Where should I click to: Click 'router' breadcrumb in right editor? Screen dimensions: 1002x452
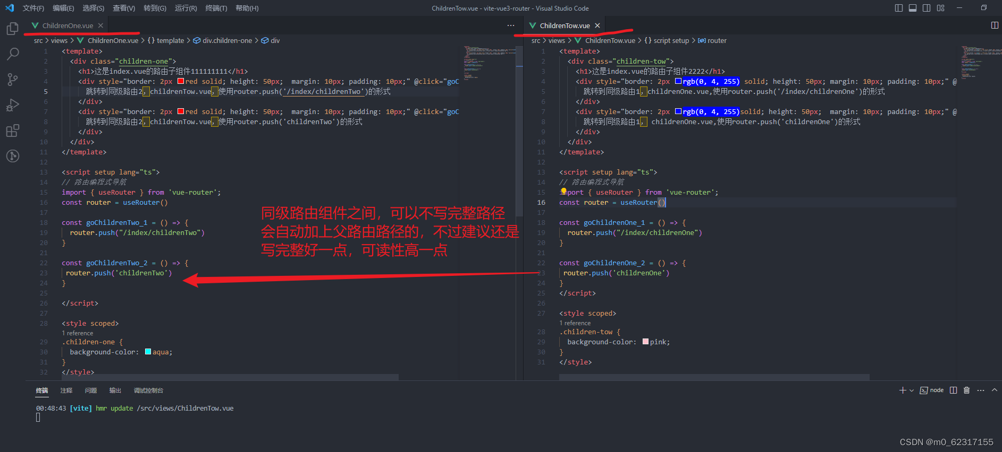tap(717, 40)
